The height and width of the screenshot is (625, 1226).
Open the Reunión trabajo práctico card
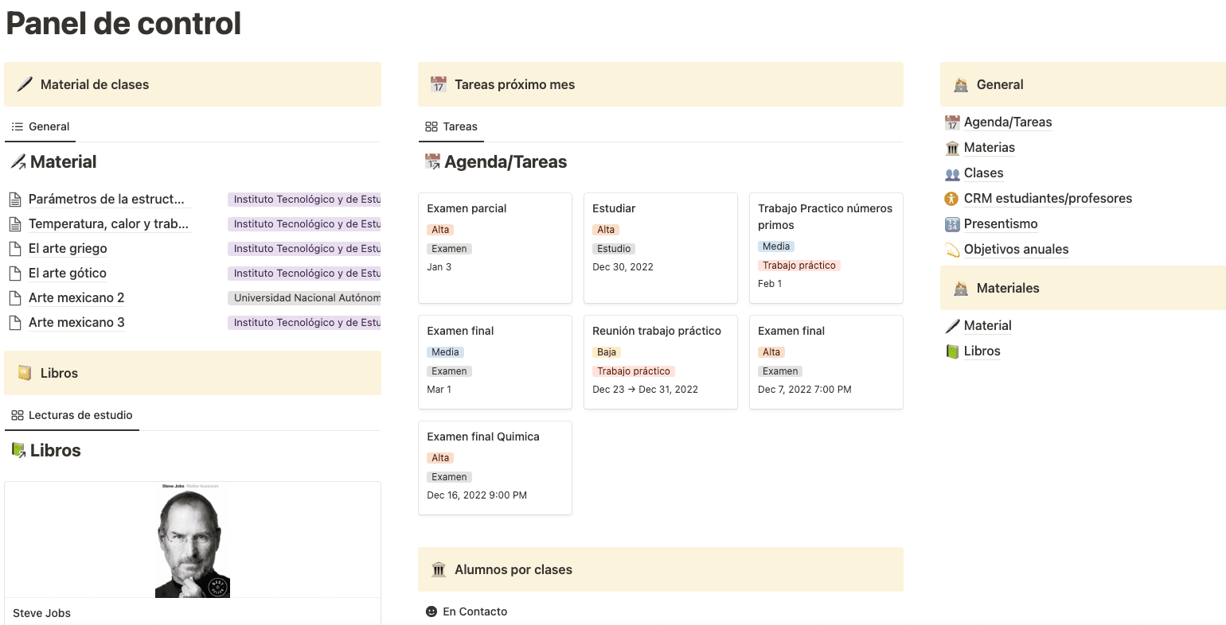point(660,362)
